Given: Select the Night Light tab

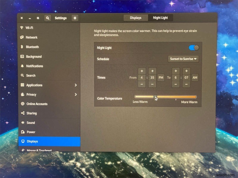Looking at the screenshot, I should 160,18.
